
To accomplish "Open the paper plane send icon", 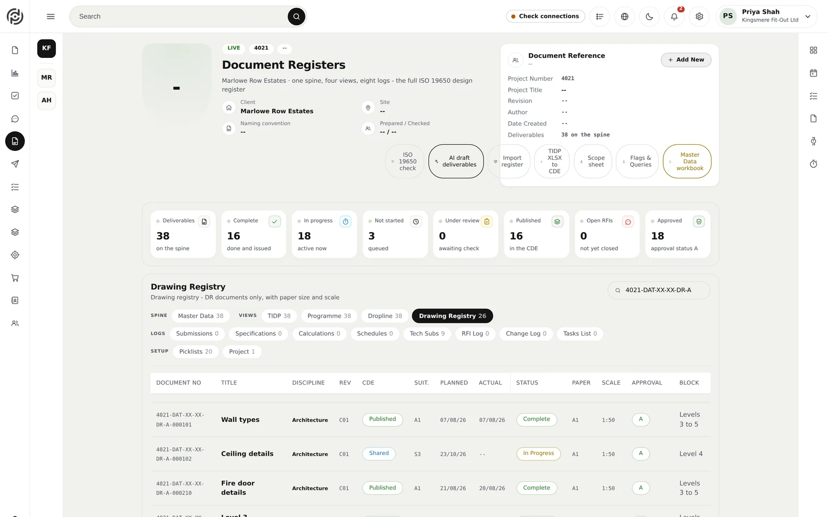I will 15,164.
